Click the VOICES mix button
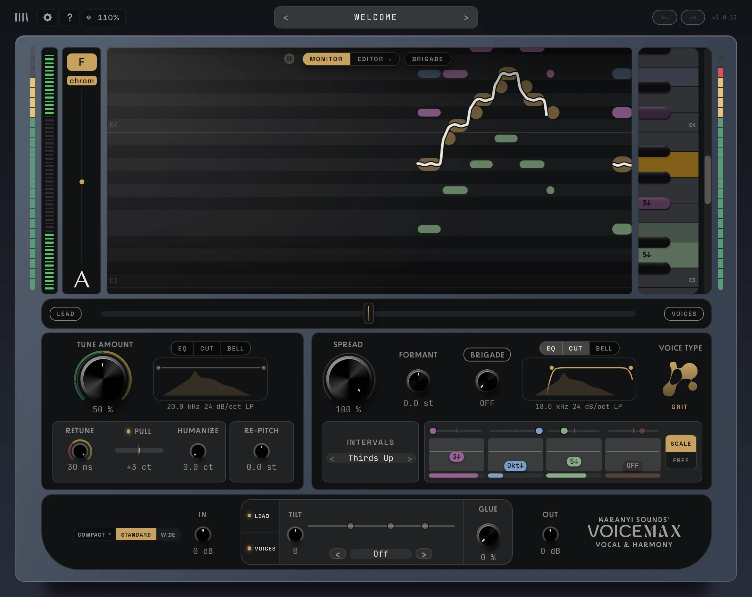 pos(684,313)
